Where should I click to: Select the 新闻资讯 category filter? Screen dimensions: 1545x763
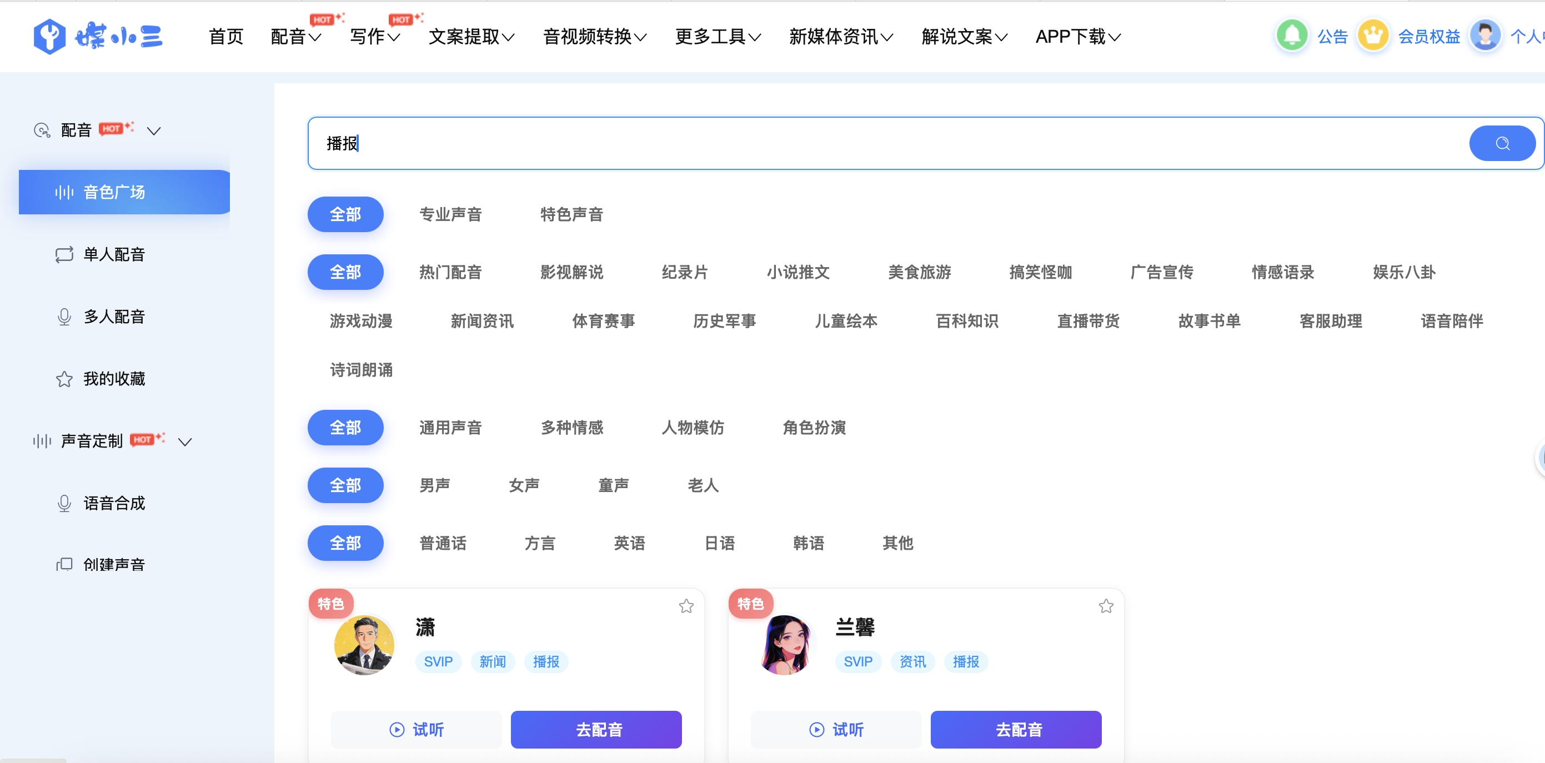(x=482, y=321)
